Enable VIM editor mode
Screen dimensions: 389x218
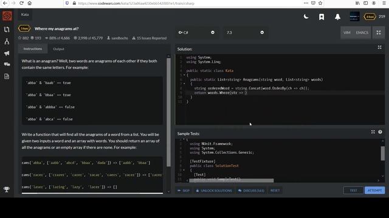click(347, 33)
